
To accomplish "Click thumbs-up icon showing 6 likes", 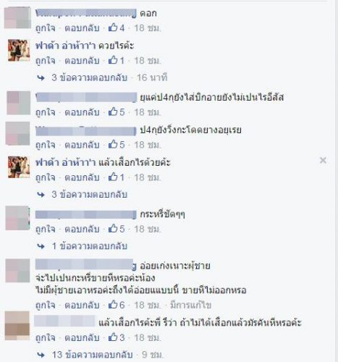I will point(113,305).
